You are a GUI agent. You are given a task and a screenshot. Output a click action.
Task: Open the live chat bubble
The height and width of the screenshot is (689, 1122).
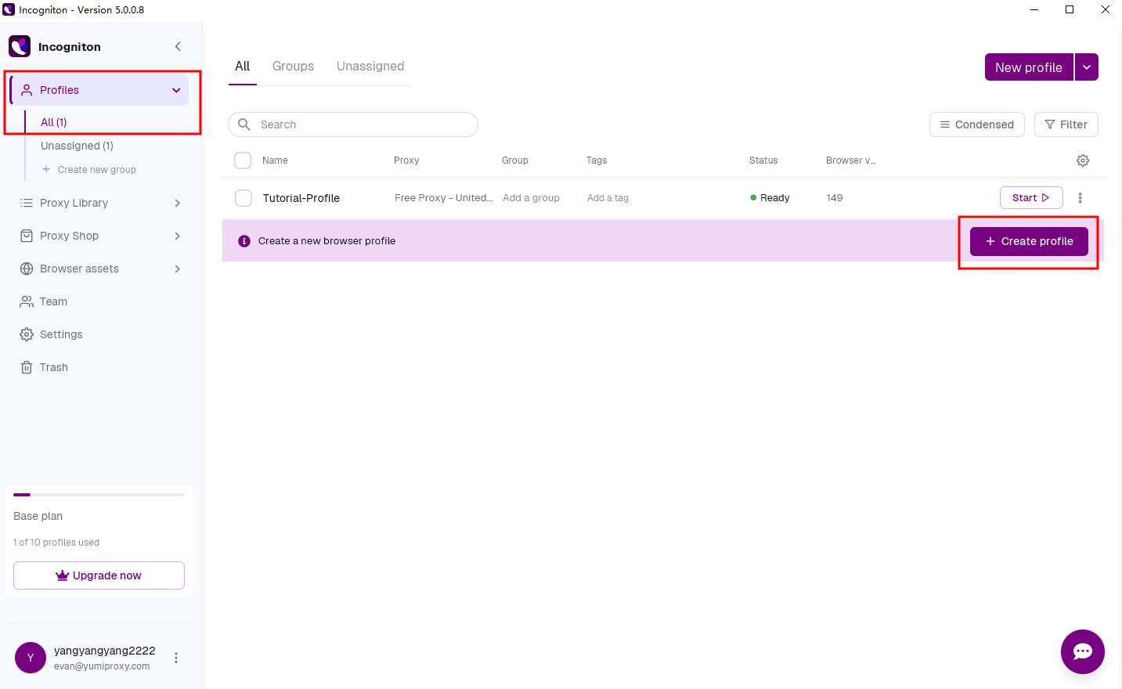tap(1083, 651)
